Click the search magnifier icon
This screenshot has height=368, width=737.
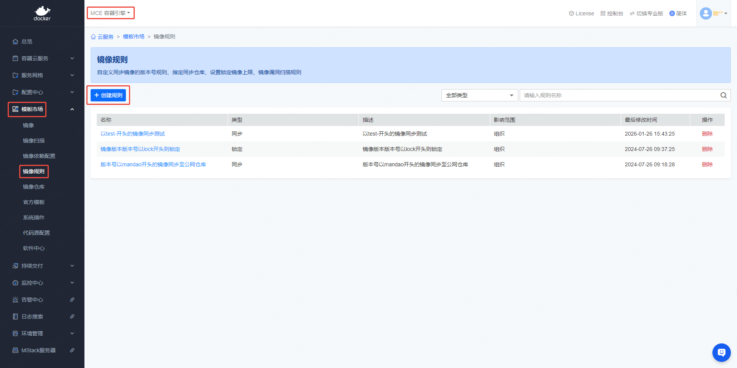tap(723, 95)
